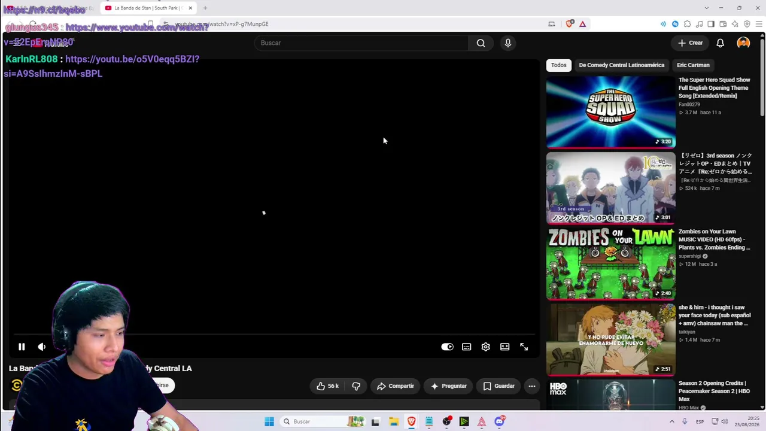
Task: Open the Brave VPN shield icon
Action: (747, 24)
